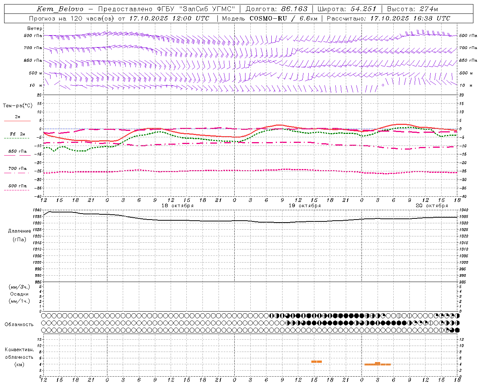This screenshot has width=479, height=383.
Task: Click the (мм/3ч.) precipitation unit label
Action: click(x=19, y=287)
